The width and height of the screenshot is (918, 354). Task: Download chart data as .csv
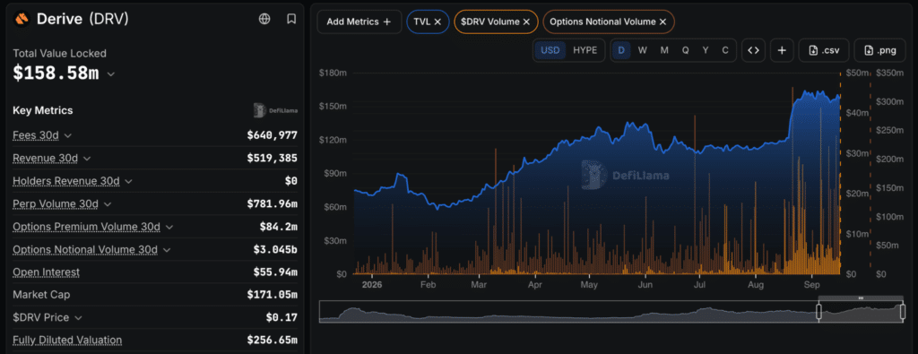[824, 50]
